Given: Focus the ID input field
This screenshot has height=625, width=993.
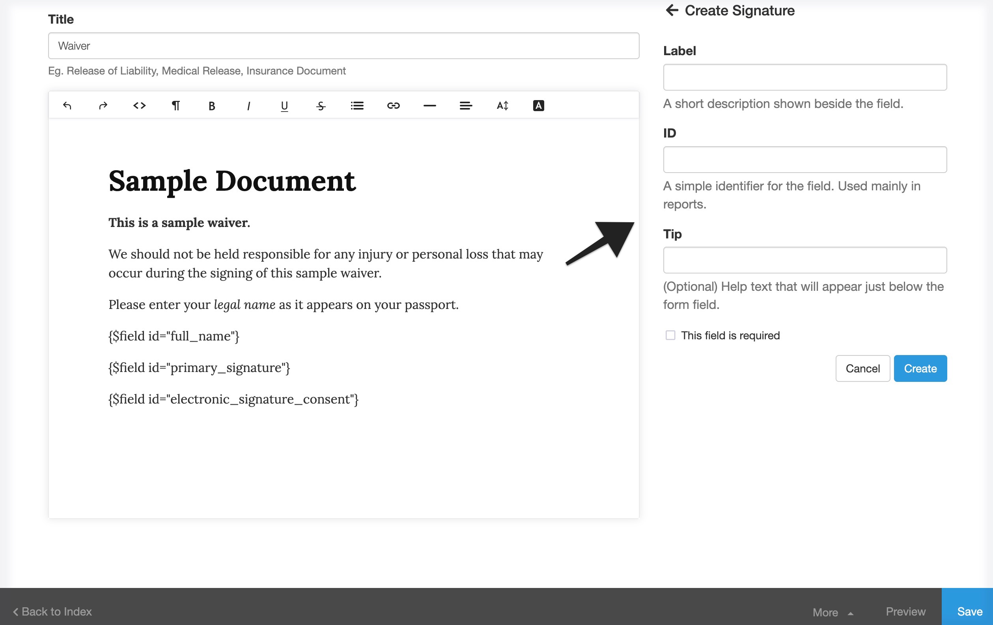Looking at the screenshot, I should (805, 160).
